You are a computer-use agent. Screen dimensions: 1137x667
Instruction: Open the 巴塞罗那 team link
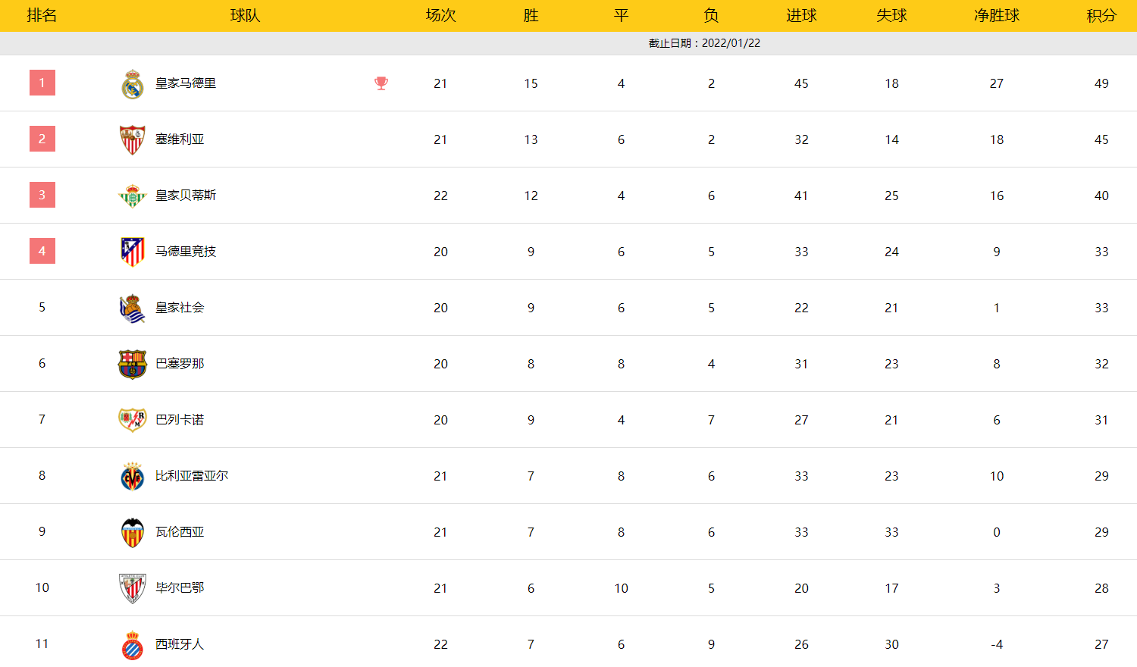[180, 364]
